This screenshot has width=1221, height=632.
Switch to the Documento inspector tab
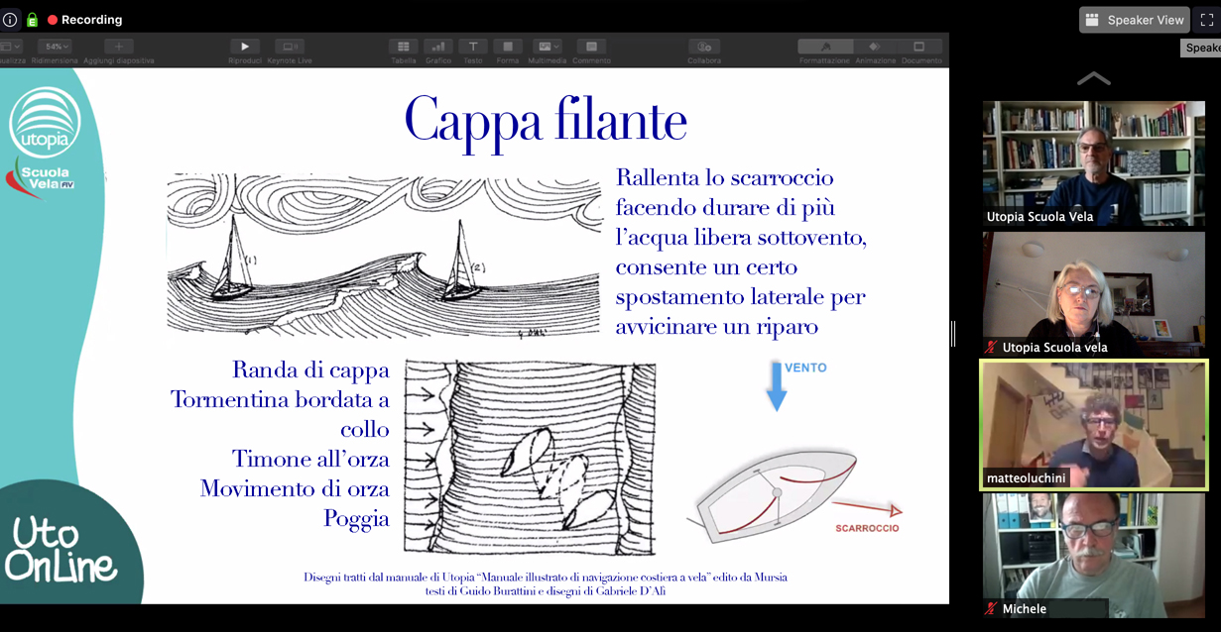920,47
